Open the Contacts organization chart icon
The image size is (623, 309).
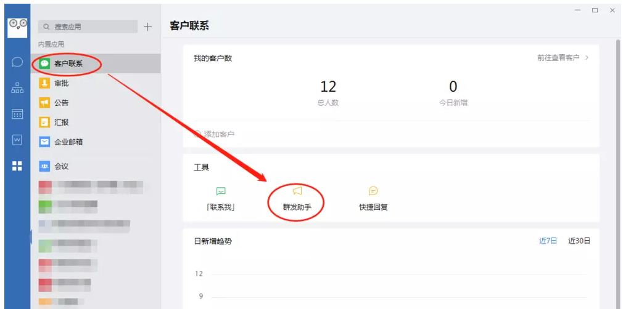pos(17,88)
